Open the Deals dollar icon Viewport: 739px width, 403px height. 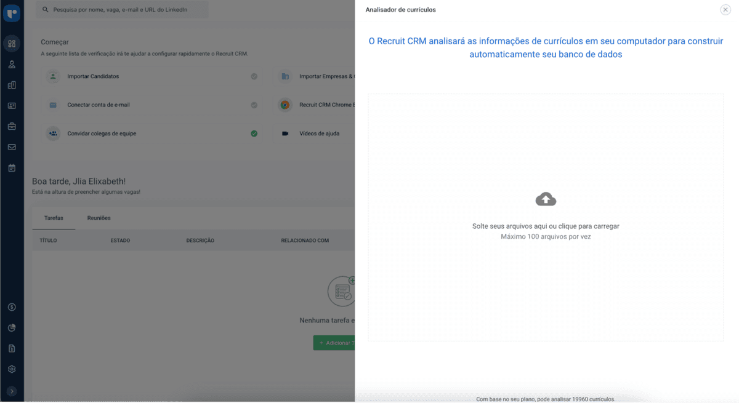[12, 306]
